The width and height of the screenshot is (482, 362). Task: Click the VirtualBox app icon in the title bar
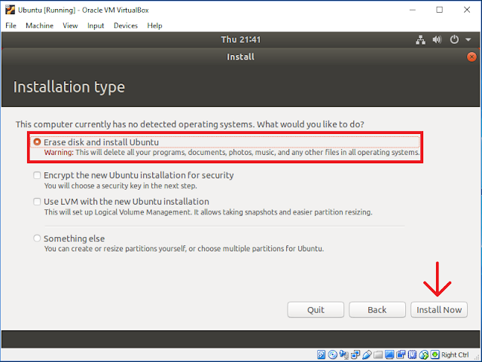(10, 10)
